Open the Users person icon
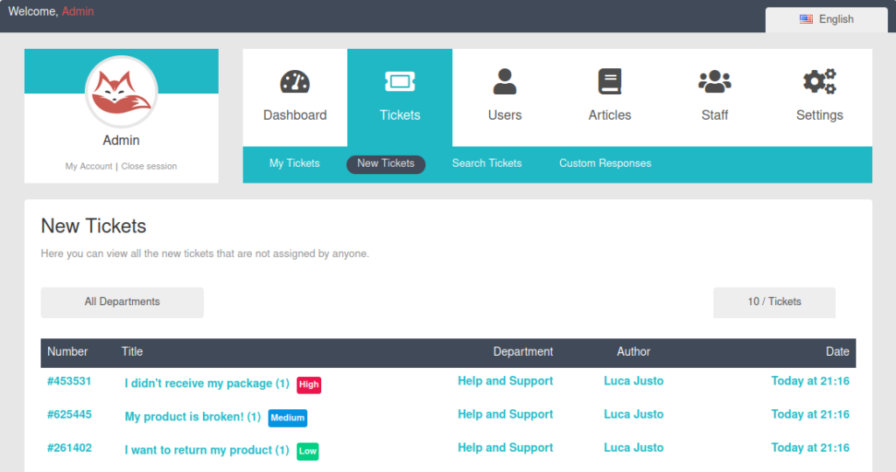Image resolution: width=896 pixels, height=472 pixels. (505, 82)
